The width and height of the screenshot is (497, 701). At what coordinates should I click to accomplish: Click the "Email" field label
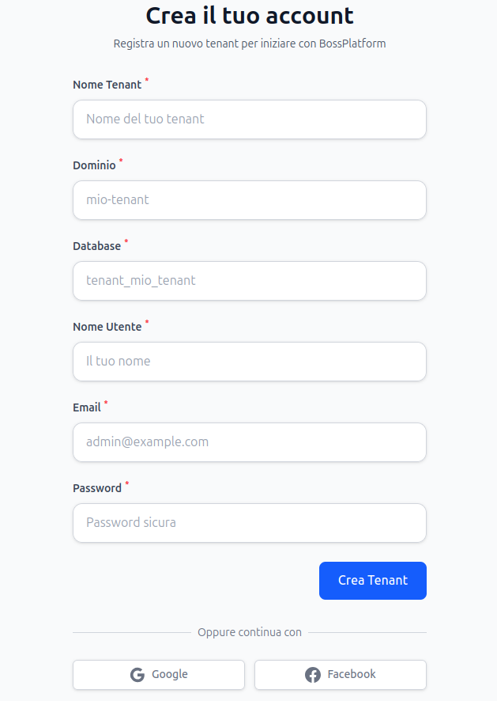pyautogui.click(x=87, y=407)
